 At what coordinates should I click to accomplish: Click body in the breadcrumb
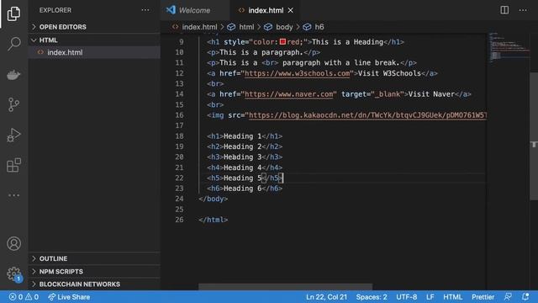[284, 27]
